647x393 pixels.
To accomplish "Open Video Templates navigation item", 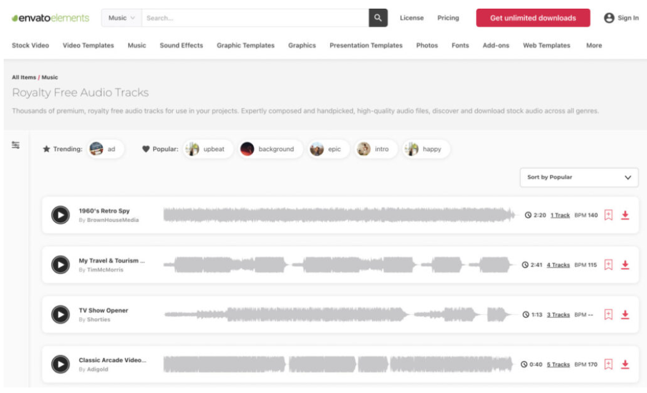I will [x=89, y=46].
